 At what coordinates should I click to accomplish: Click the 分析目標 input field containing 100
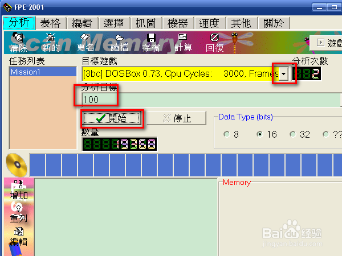pyautogui.click(x=211, y=100)
